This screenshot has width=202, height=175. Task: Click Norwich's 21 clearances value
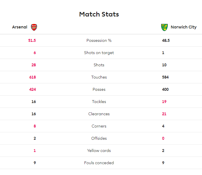[x=164, y=114]
